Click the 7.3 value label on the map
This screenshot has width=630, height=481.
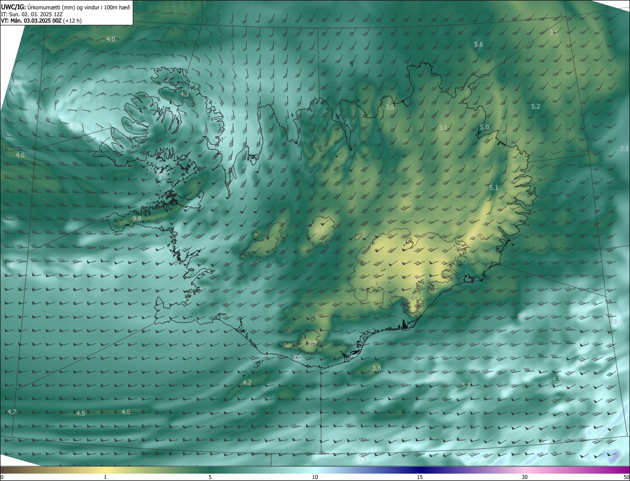(624, 149)
